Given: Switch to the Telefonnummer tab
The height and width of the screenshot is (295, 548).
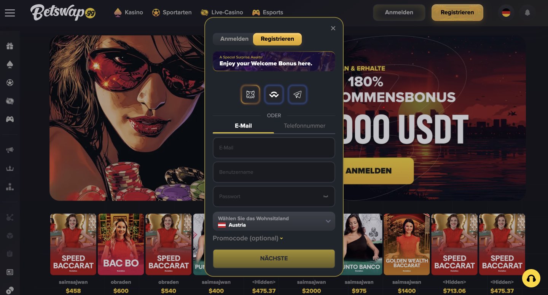Looking at the screenshot, I should point(304,126).
